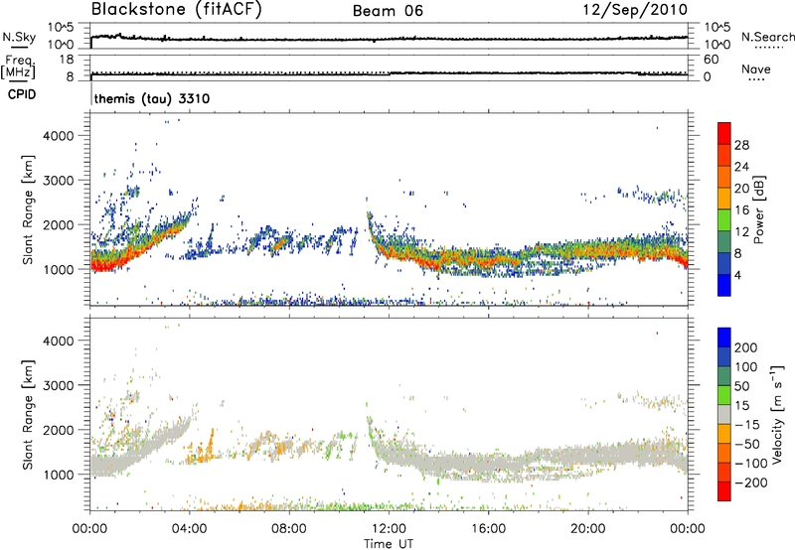Click the 'Slant Range [km]' label of power panel
Image resolution: width=795 pixels, height=550 pixels.
[x=28, y=210]
